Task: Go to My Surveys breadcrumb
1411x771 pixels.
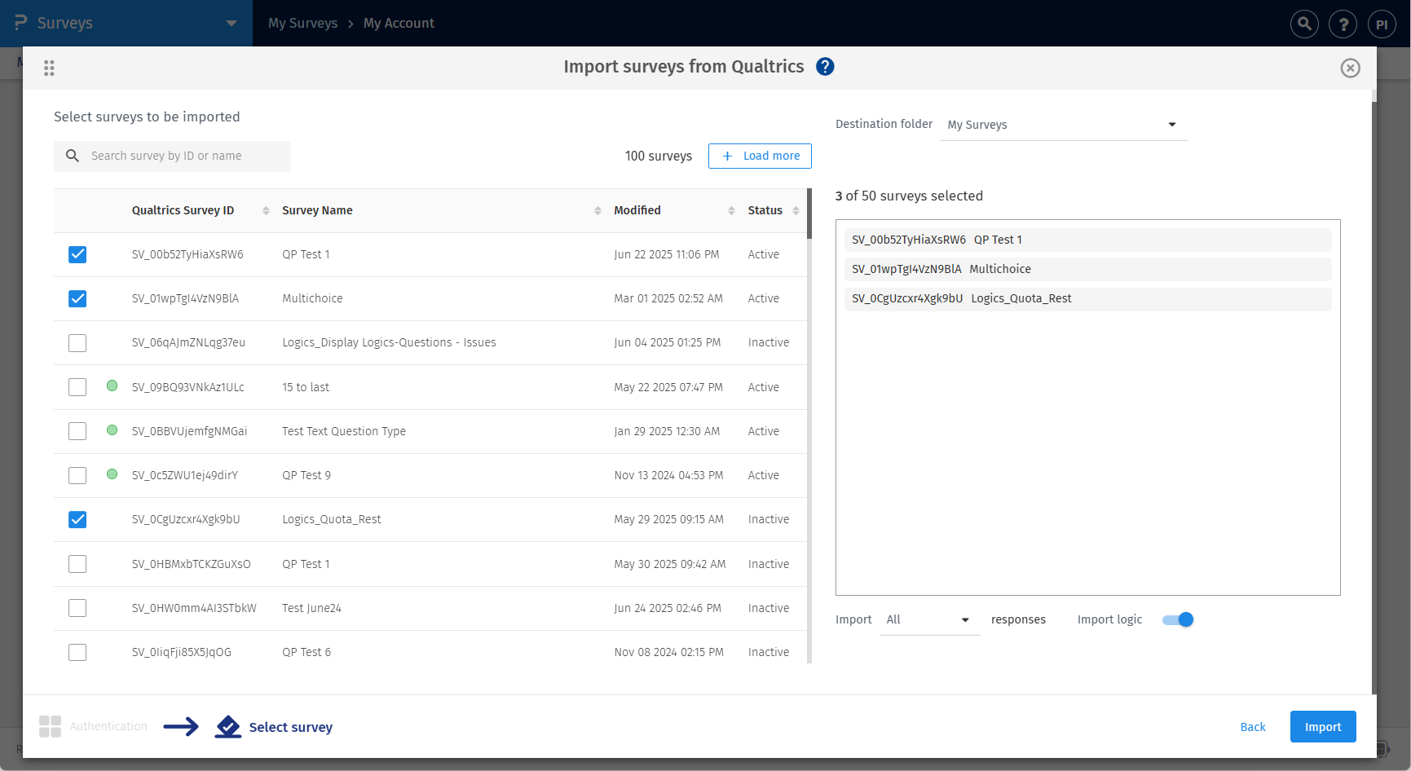Action: [302, 23]
